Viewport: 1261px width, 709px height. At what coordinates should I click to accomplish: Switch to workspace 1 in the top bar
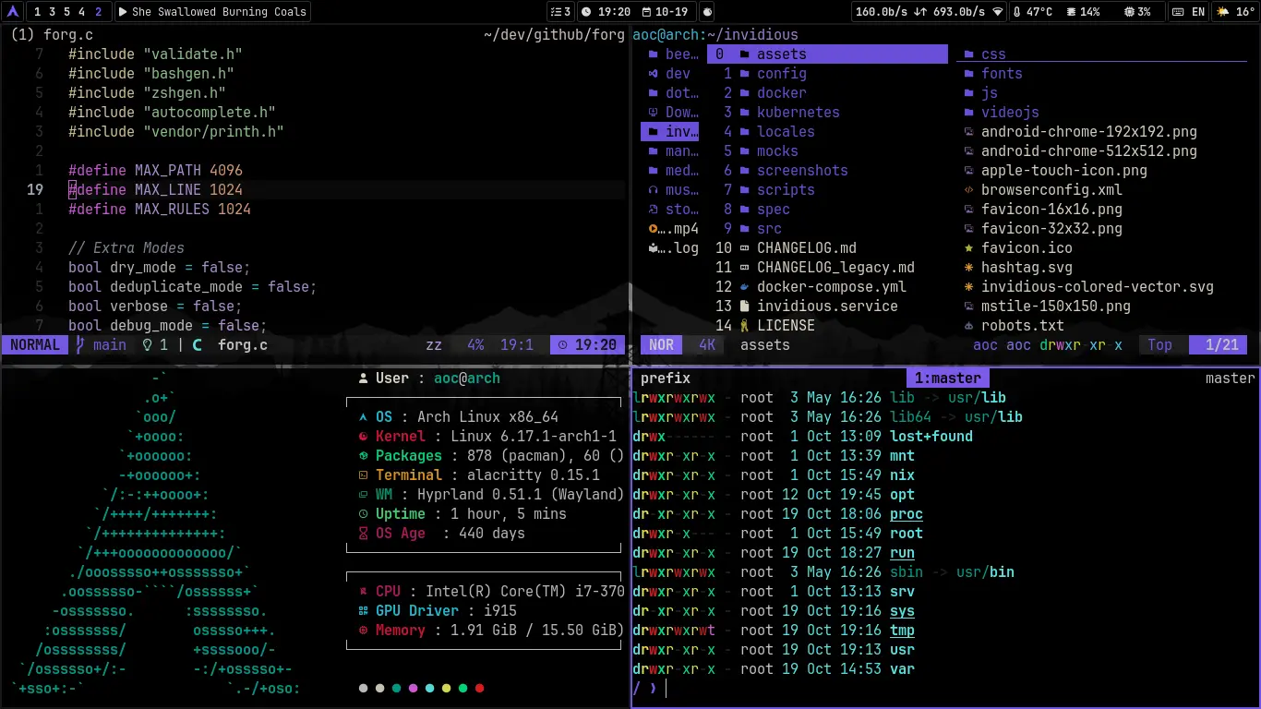[38, 12]
